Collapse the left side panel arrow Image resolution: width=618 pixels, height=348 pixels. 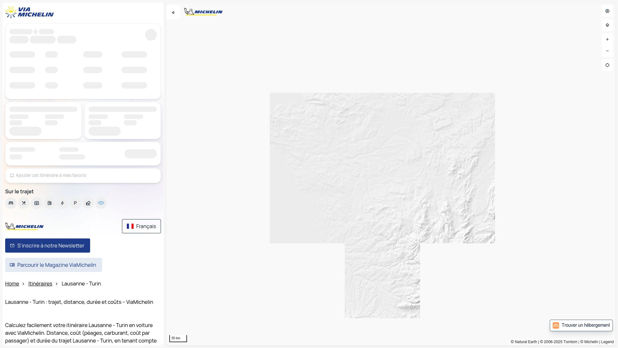(x=173, y=13)
